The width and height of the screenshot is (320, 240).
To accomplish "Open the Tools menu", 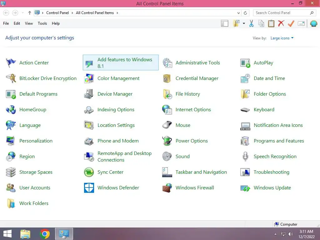I will 42,23.
